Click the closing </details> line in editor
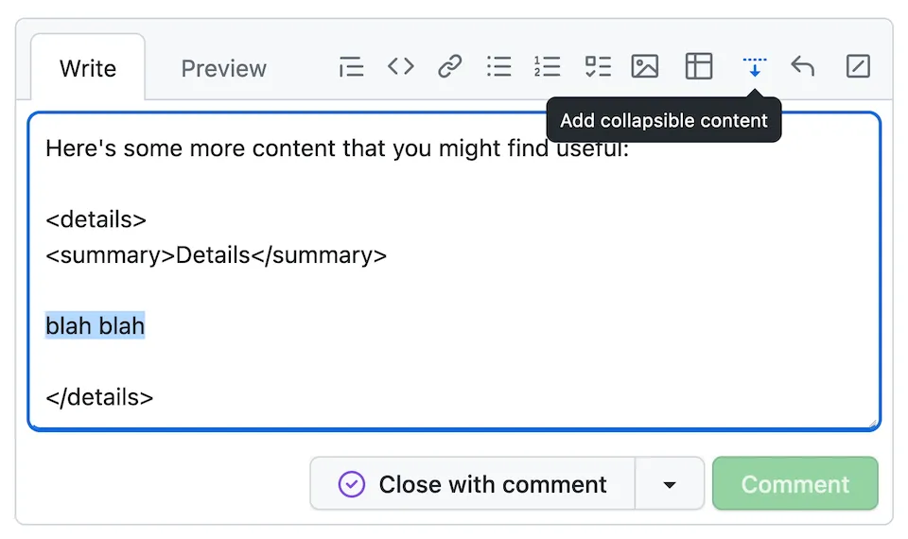 point(99,397)
